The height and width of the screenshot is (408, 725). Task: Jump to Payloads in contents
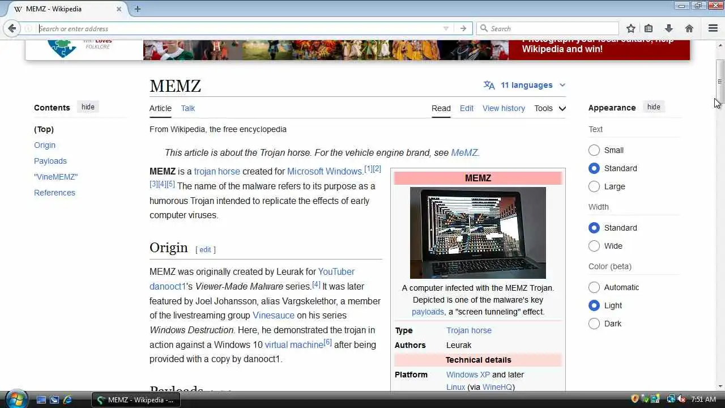coord(50,161)
